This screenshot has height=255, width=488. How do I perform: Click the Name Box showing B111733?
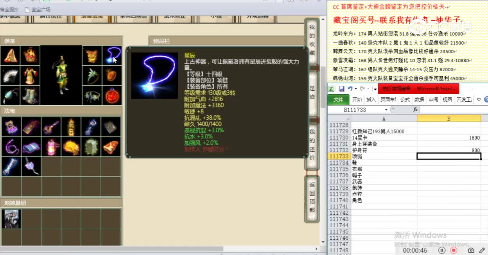click(x=355, y=110)
